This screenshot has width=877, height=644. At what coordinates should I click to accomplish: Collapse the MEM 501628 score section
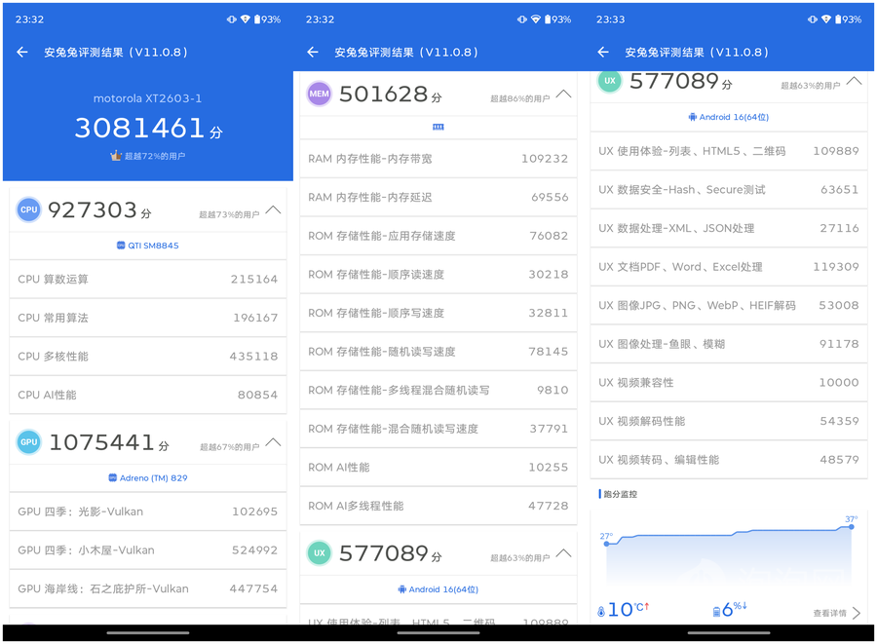click(x=563, y=94)
